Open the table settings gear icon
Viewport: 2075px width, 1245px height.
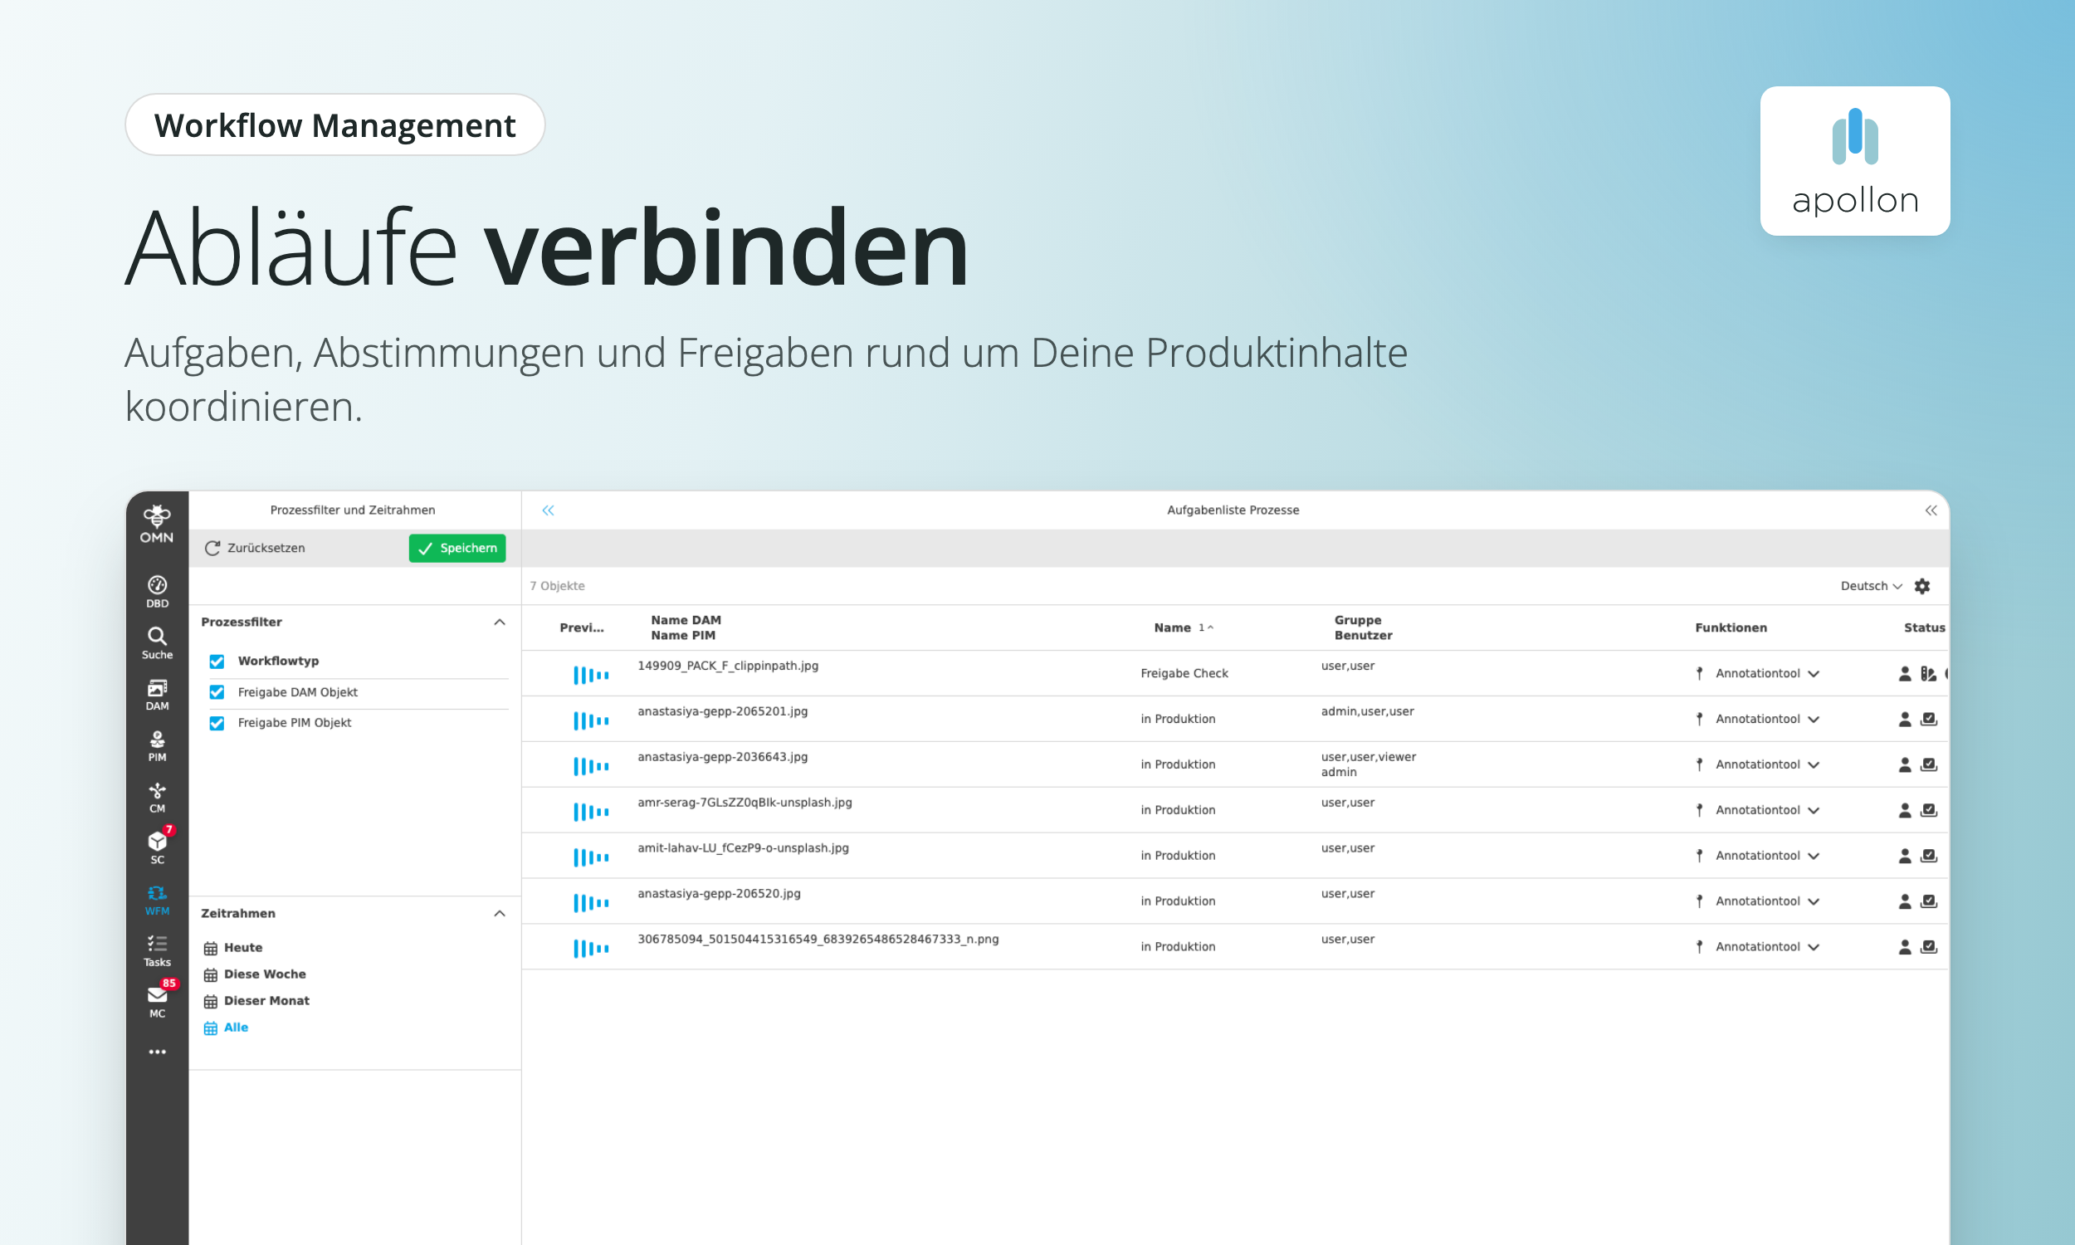[1921, 587]
